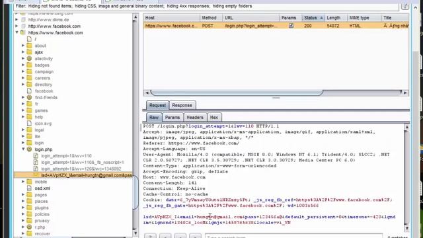Click the request text vertical scrollbar down arrow
423x238 pixels.
(407, 228)
